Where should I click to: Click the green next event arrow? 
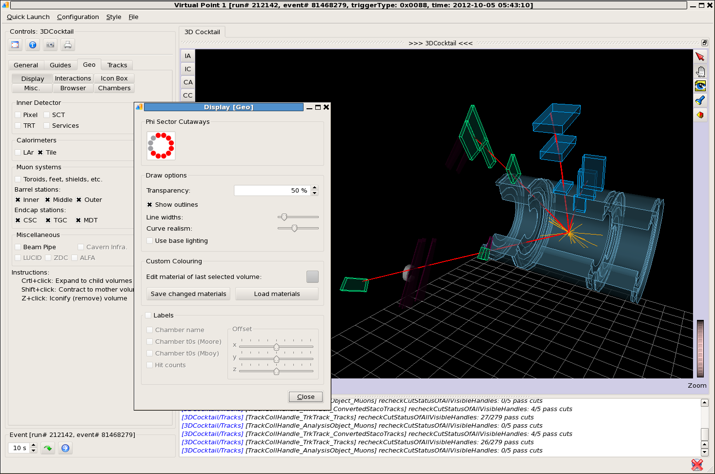coord(48,448)
